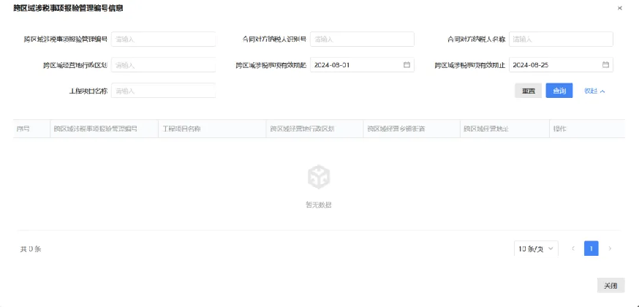Focus the 工程项目名称 input field
The height and width of the screenshot is (307, 639).
163,91
